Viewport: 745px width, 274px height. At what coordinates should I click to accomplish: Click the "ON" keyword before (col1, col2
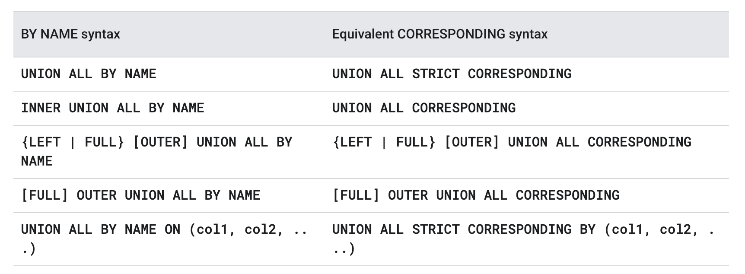click(x=172, y=229)
